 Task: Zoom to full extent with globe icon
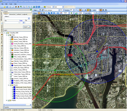(x=34, y=7)
